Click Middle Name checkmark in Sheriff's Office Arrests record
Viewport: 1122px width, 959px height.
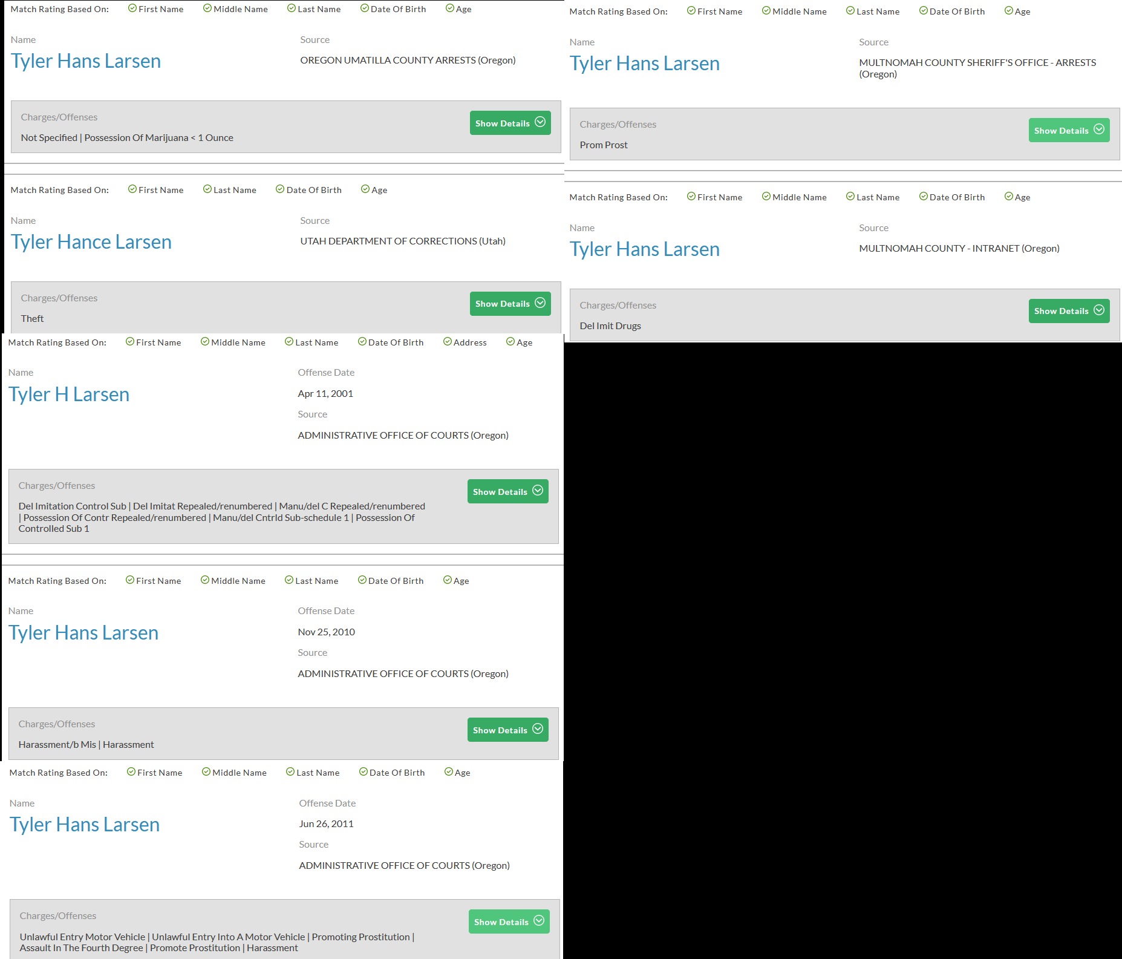[x=766, y=11]
